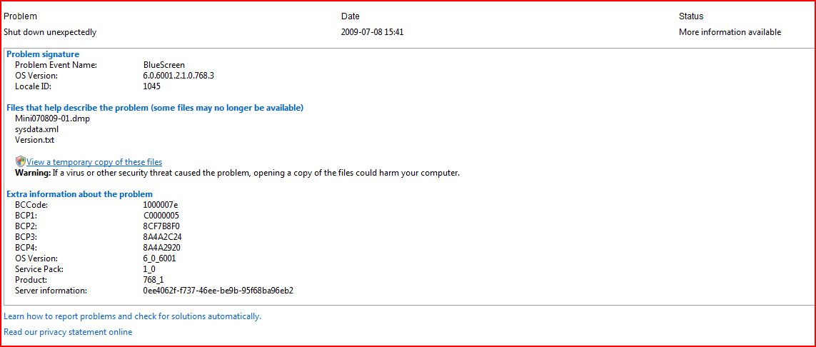This screenshot has height=347, width=816.
Task: Click the BlueScreen event name value
Action: click(164, 65)
